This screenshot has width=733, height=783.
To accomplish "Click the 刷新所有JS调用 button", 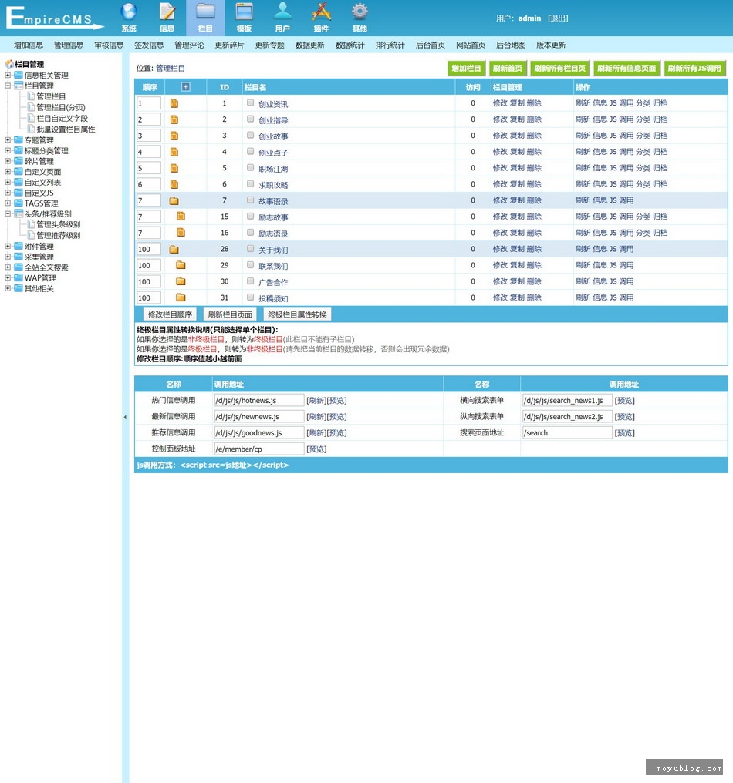I will (694, 69).
